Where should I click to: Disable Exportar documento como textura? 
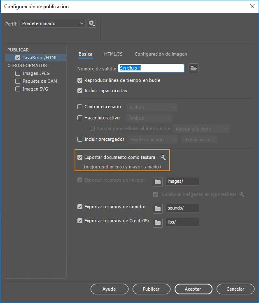[x=80, y=157]
